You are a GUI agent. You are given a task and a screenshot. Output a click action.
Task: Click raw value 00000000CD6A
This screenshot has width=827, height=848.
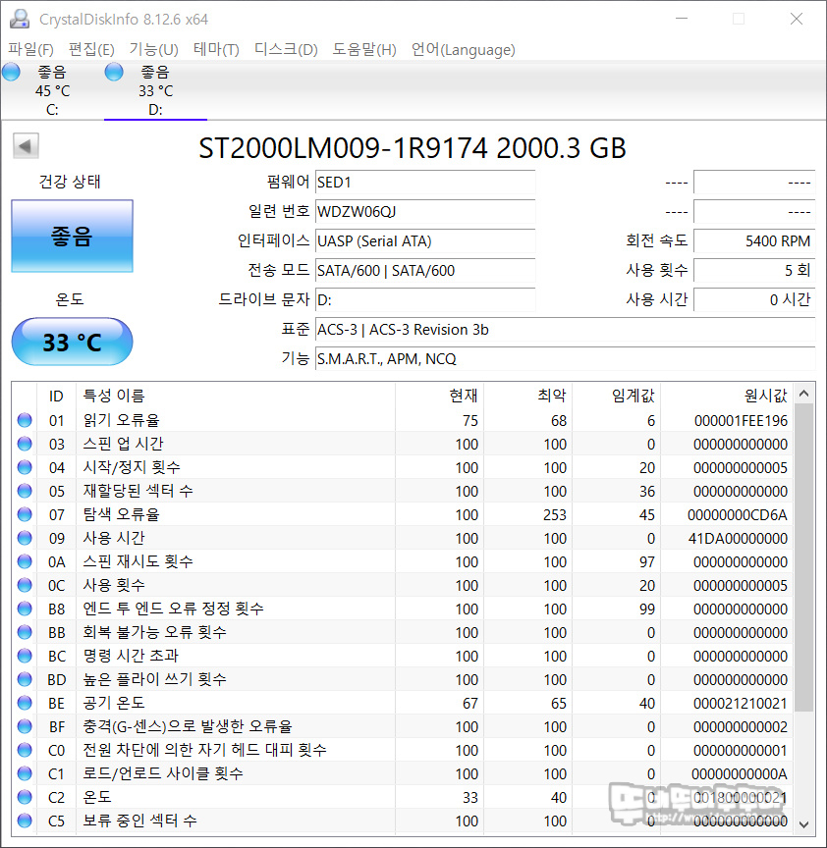click(738, 515)
